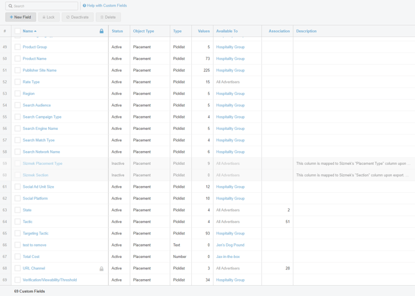Click association value 2 in State row
Screen dimensions: 415x296
click(288, 210)
